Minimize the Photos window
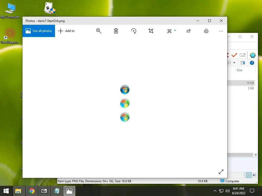 (x=198, y=21)
